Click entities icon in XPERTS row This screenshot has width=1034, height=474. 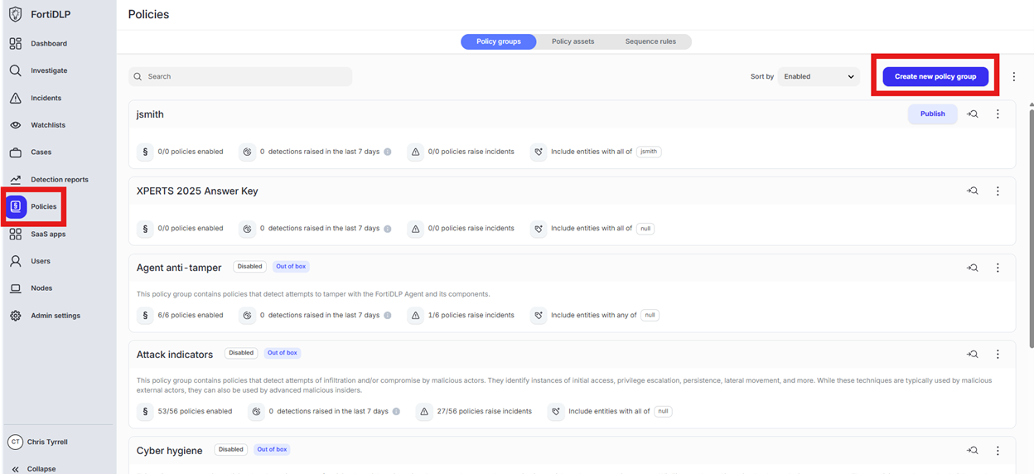click(539, 229)
